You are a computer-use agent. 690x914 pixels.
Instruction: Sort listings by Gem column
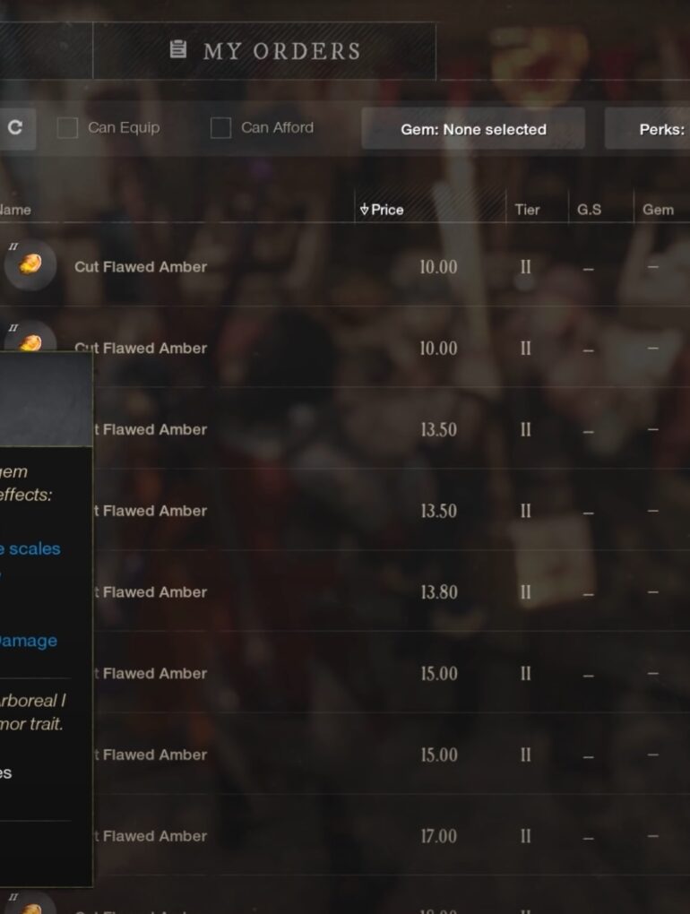(658, 210)
